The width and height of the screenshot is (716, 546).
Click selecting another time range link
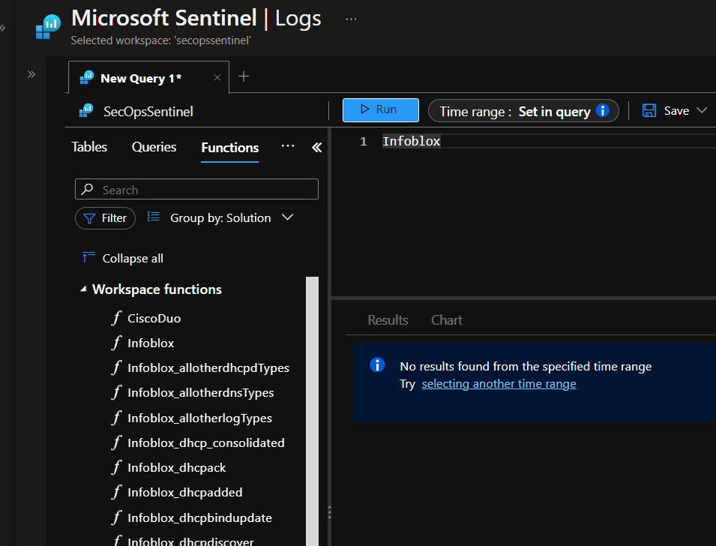(499, 384)
